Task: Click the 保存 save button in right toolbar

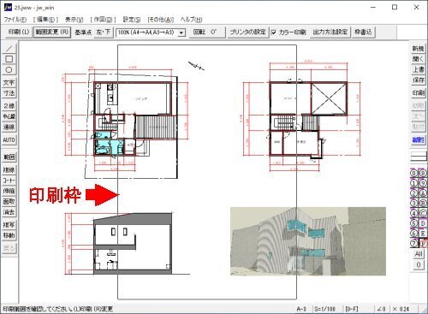Action: click(419, 80)
